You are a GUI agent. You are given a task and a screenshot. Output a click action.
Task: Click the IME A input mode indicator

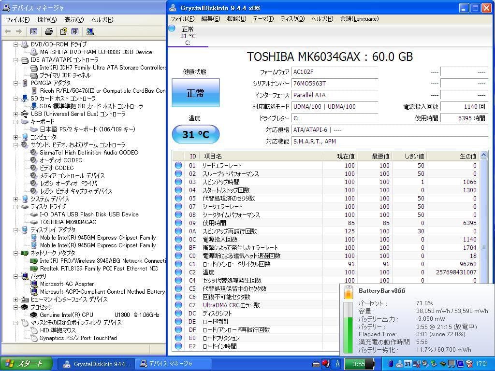(337, 364)
